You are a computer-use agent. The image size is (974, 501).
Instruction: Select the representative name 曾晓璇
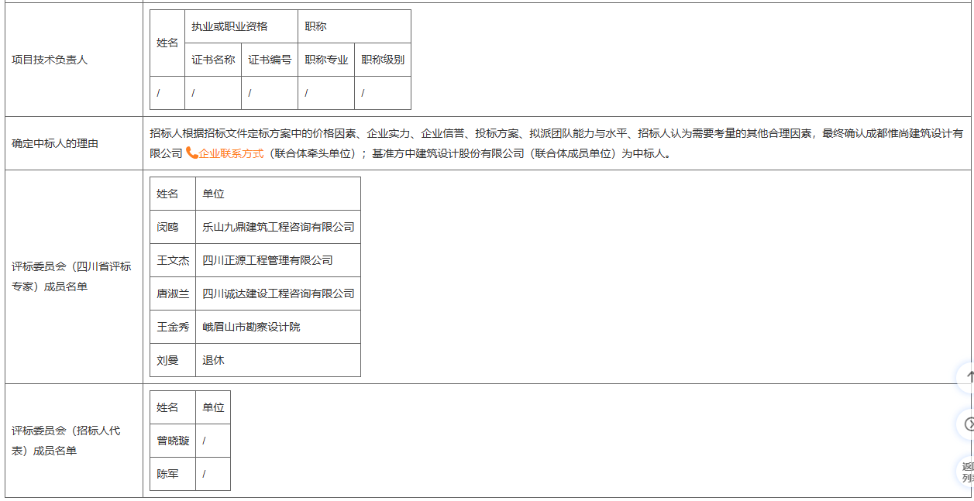point(173,441)
